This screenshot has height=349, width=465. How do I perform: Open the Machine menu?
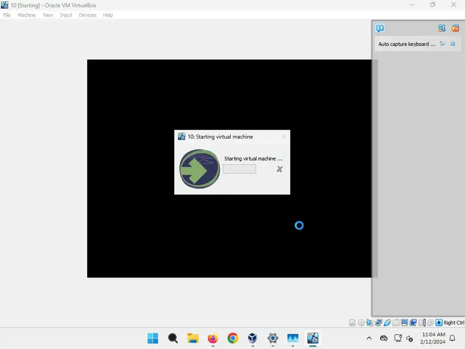[26, 15]
